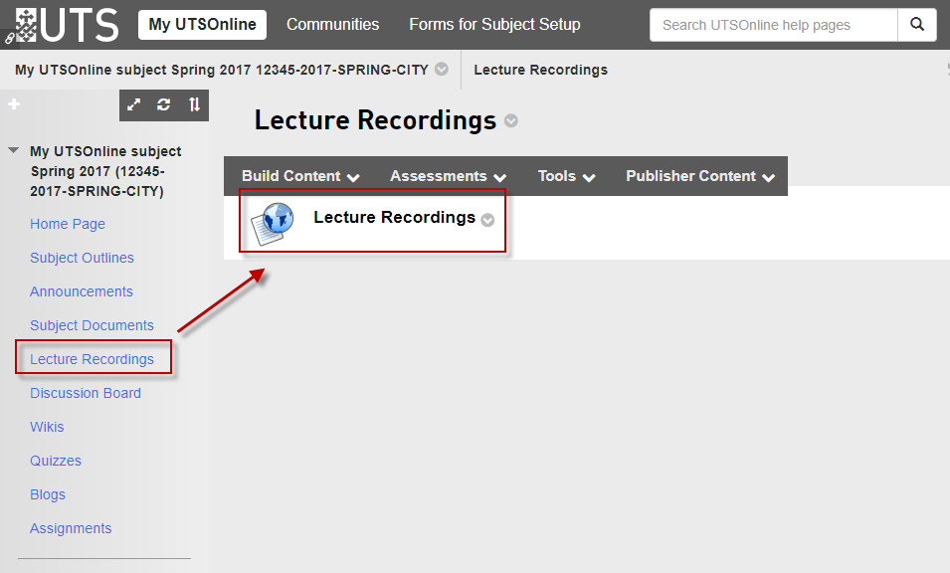
Task: Collapse the My UTSOnline subject menu triangle
Action: [x=13, y=150]
